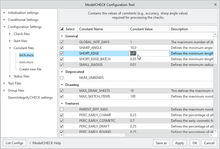Select mm.mcn constant file

pyautogui.click(x=26, y=62)
